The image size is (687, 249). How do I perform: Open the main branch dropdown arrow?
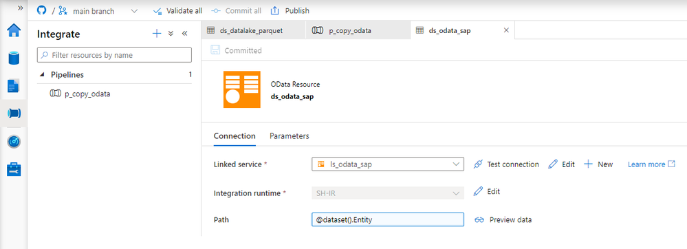(x=134, y=11)
